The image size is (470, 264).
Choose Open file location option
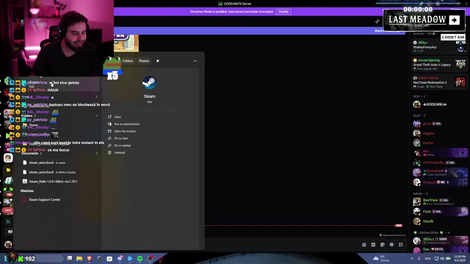[125, 131]
